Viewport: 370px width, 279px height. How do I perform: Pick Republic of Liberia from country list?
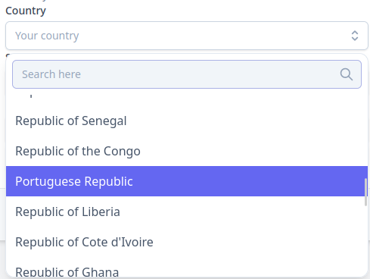(187, 212)
